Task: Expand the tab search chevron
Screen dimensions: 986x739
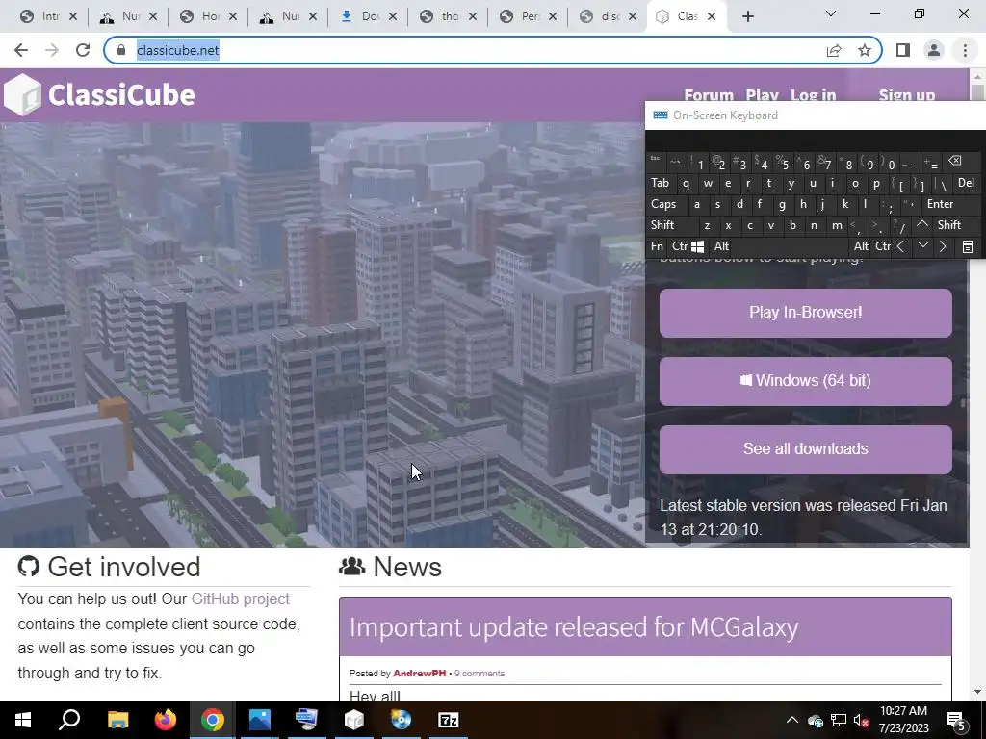Action: [831, 13]
